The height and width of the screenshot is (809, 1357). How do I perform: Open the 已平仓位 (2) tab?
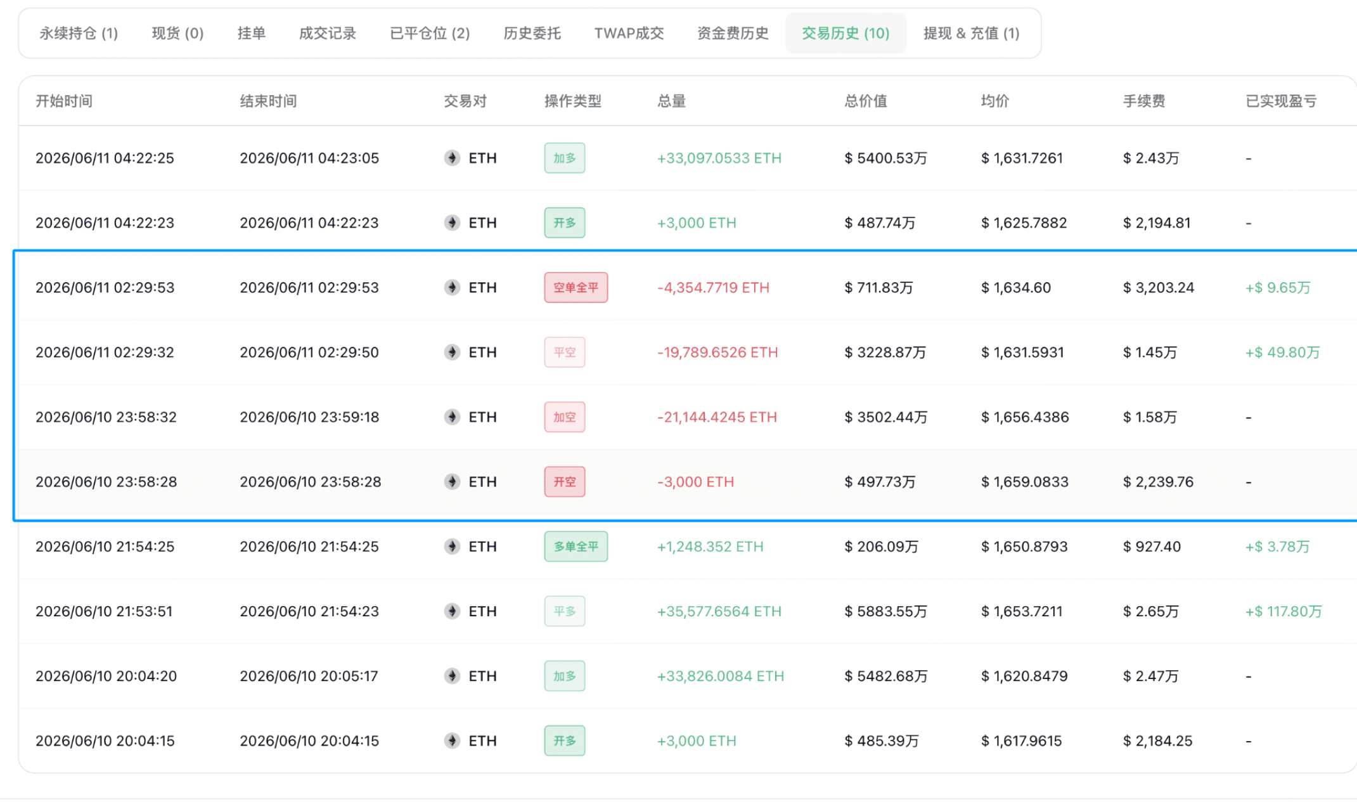(430, 33)
